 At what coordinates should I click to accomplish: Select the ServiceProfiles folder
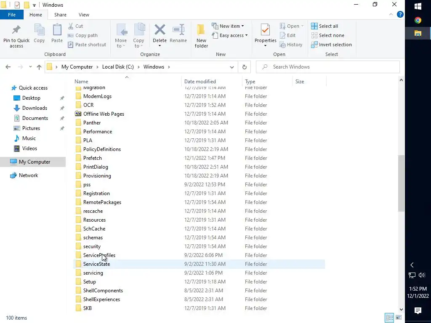[x=99, y=255]
